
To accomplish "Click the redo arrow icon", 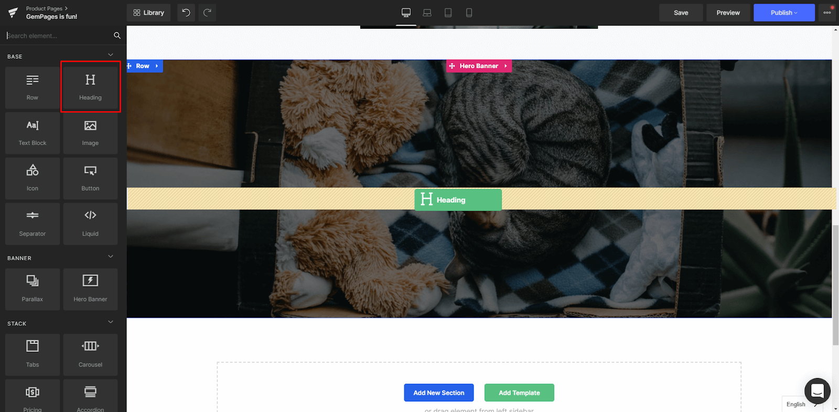I will click(207, 13).
